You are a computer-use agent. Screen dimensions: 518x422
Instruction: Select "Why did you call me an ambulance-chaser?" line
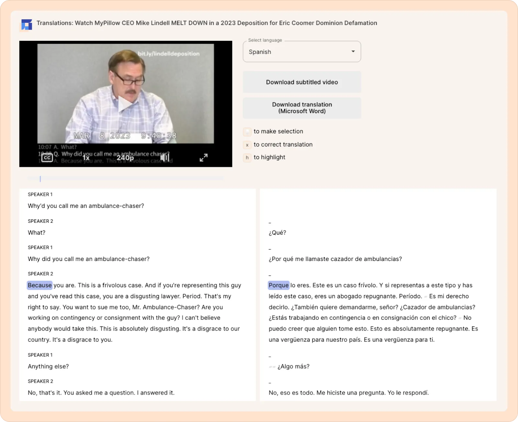tap(89, 259)
